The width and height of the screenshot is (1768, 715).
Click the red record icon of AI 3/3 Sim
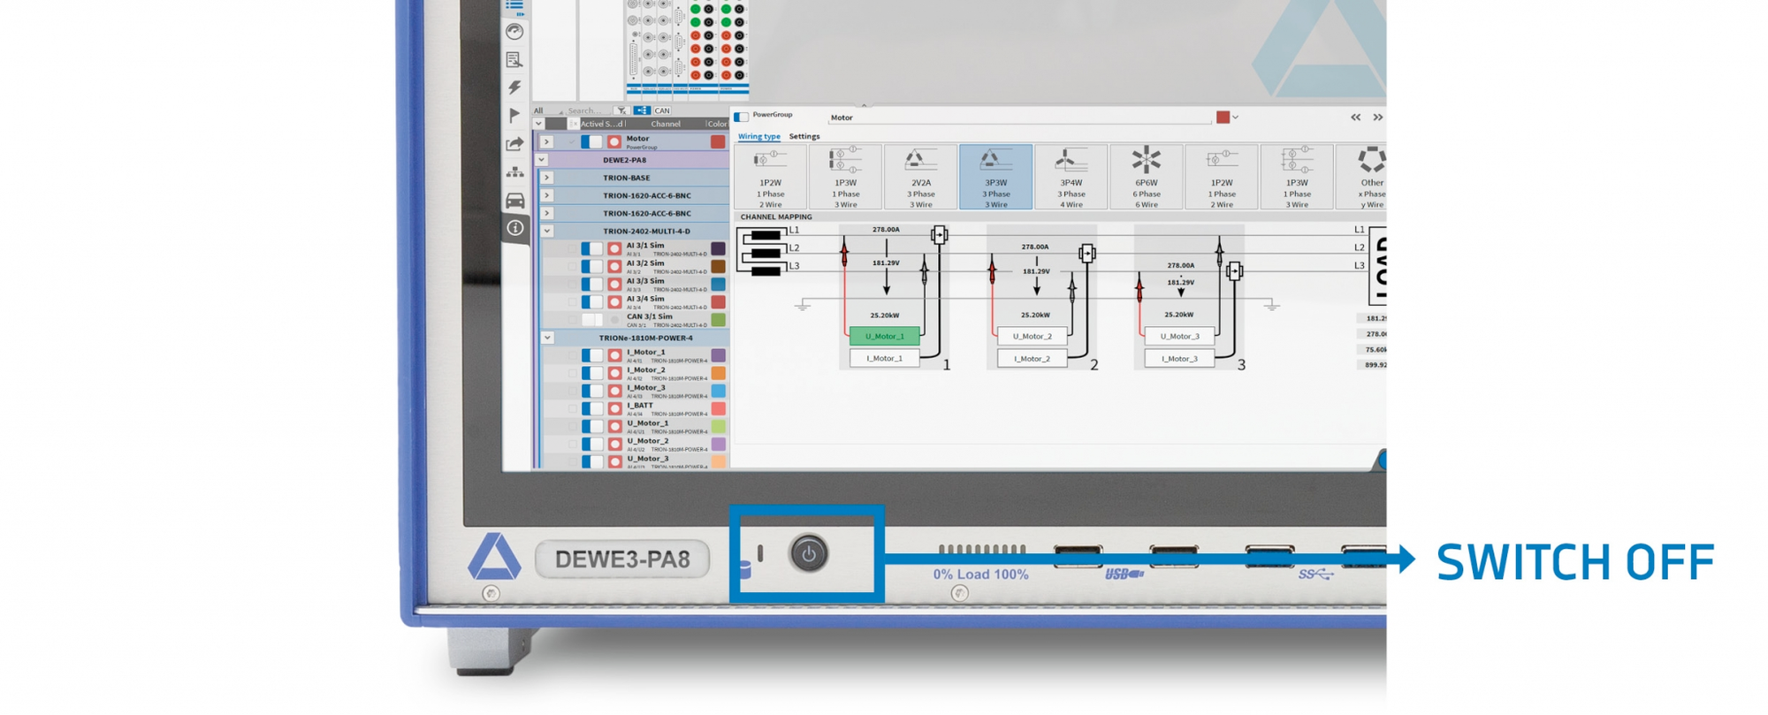coord(614,285)
